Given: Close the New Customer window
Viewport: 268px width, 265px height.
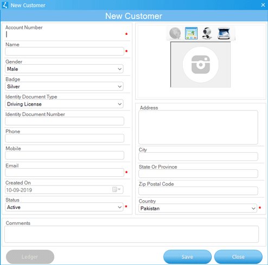Looking at the screenshot, I should pyautogui.click(x=263, y=5).
